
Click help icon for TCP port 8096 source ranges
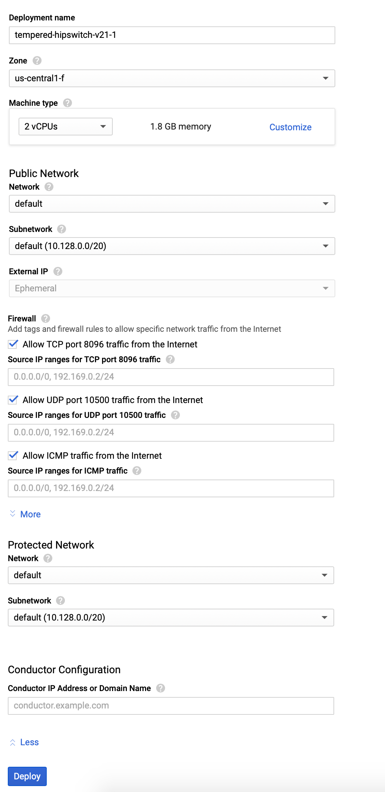170,359
